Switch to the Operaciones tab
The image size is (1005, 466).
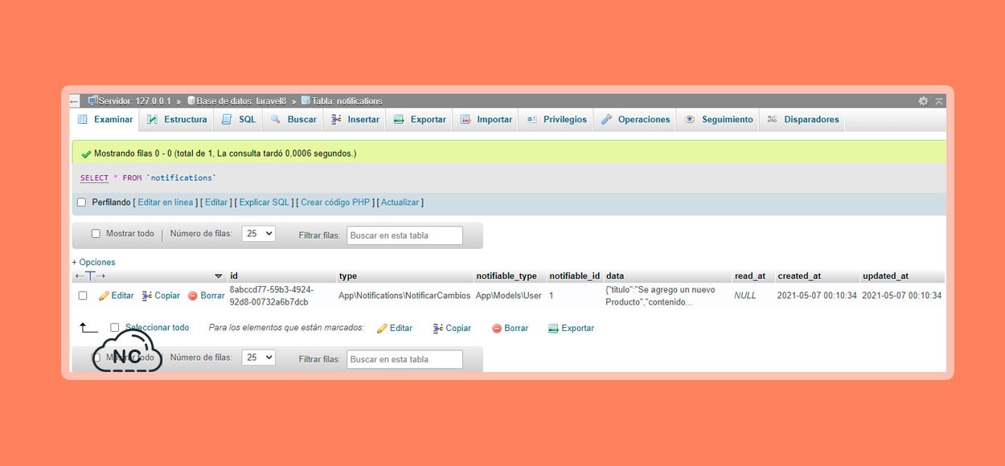(635, 120)
